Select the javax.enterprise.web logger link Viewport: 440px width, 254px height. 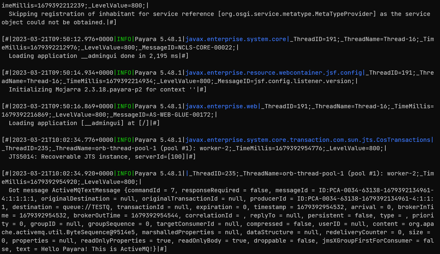tap(221, 106)
